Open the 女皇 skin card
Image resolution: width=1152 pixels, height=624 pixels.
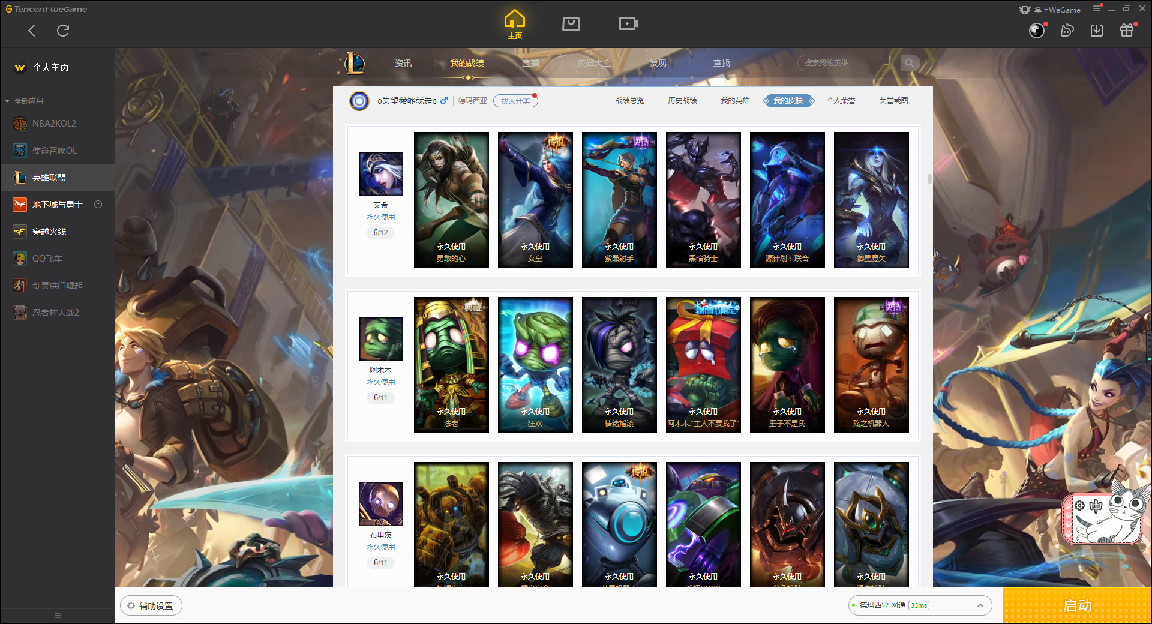tap(535, 200)
